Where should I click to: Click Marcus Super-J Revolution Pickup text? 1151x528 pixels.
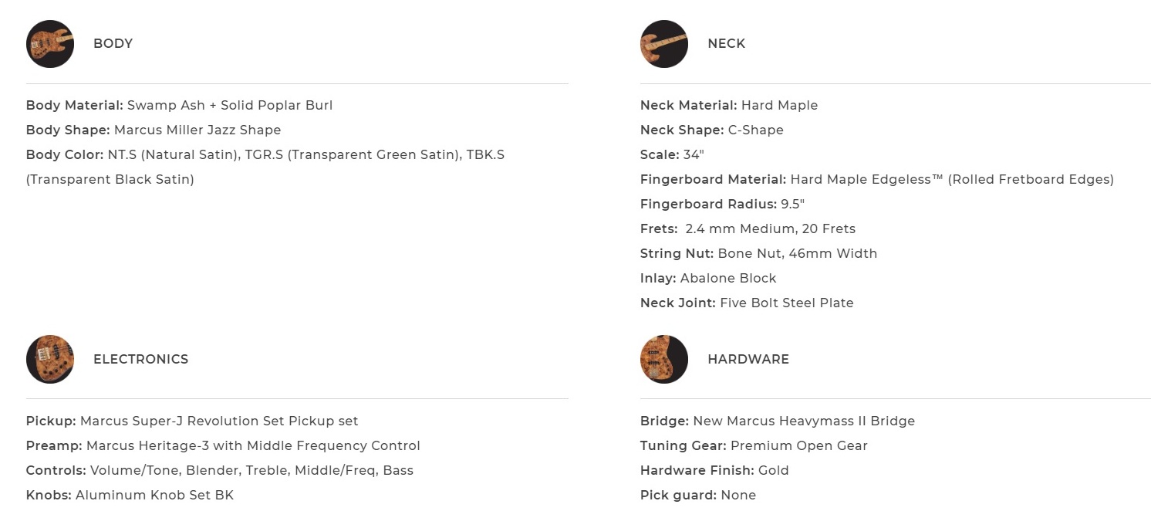219,421
